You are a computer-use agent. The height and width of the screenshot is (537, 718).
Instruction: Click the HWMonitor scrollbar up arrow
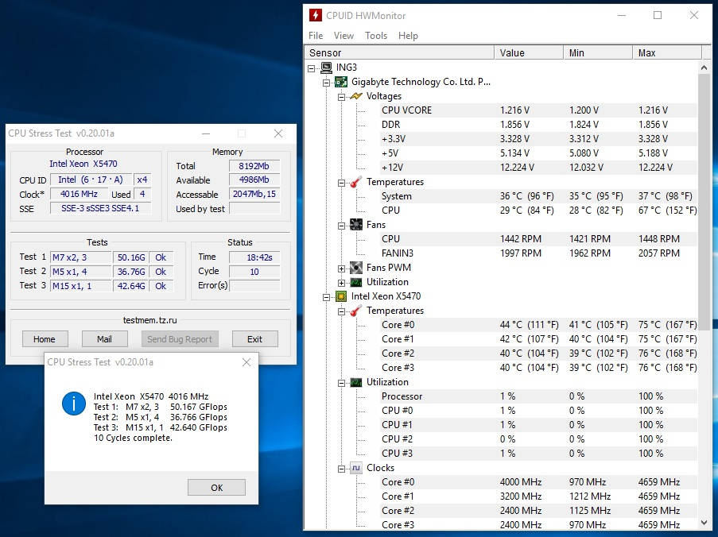click(x=704, y=68)
